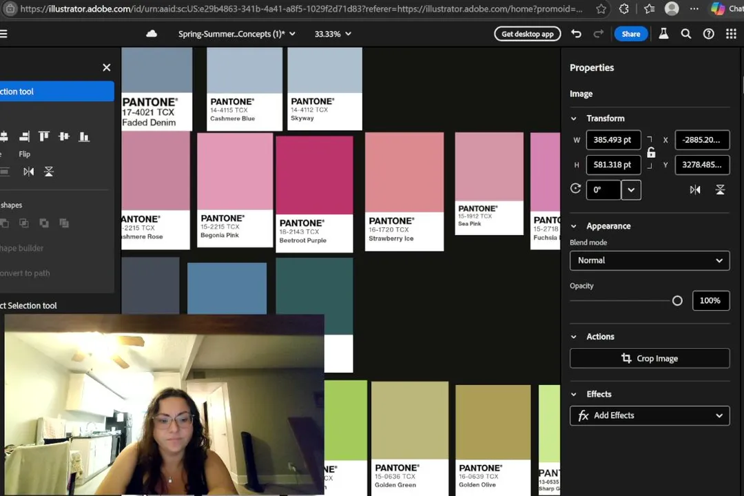Image resolution: width=744 pixels, height=496 pixels.
Task: Select the Strawberry Ice Pantone swatch
Action: 404,192
